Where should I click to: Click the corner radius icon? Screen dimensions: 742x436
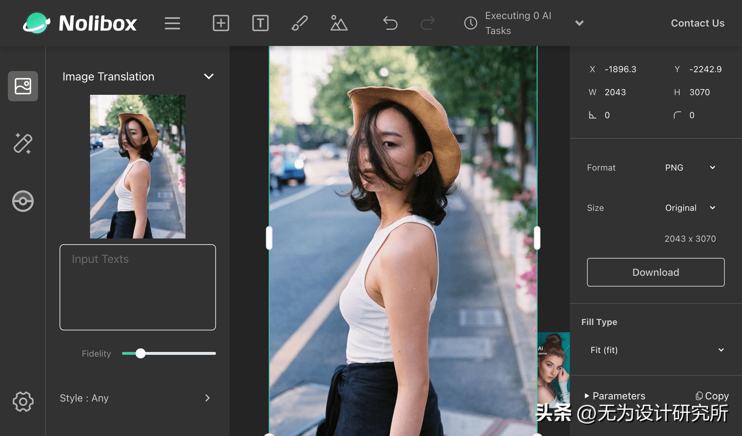coord(677,115)
